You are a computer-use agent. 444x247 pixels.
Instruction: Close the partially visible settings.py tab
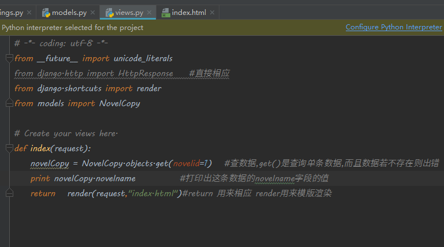(29, 12)
